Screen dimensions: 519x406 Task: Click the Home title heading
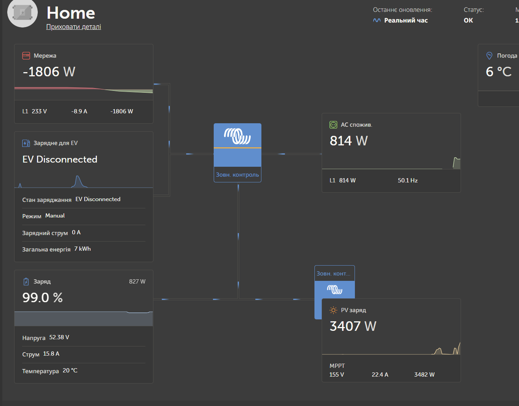[x=71, y=13]
